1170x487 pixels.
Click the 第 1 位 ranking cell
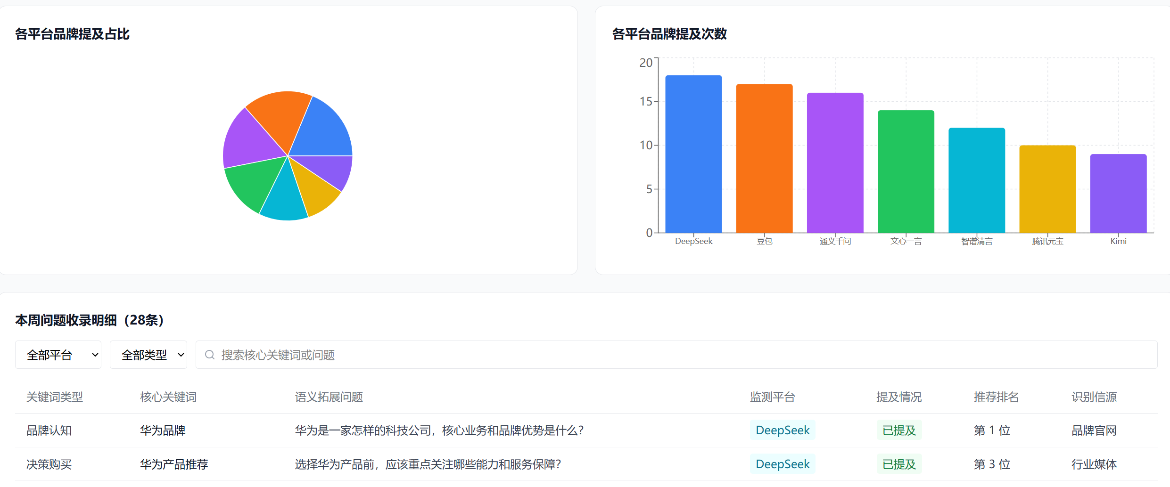coord(992,430)
